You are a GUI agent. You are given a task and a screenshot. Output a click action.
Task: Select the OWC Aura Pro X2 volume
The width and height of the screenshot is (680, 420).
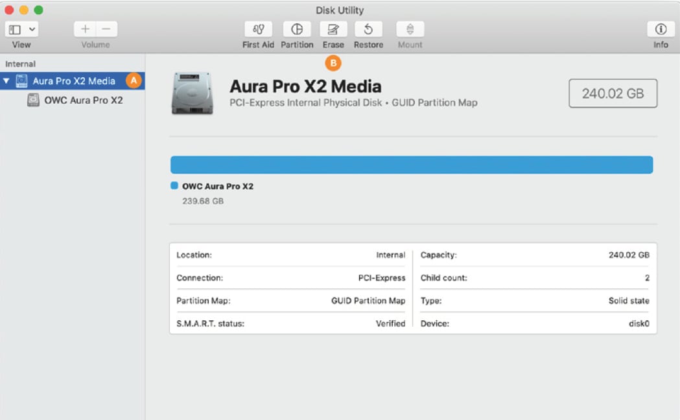tap(83, 100)
